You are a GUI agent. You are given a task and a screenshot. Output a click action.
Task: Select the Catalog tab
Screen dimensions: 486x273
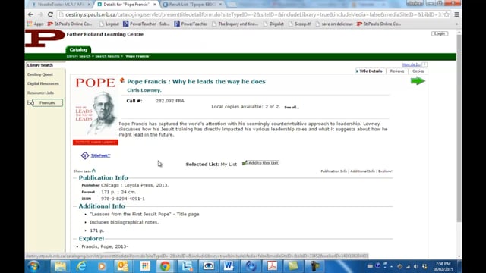coord(78,49)
